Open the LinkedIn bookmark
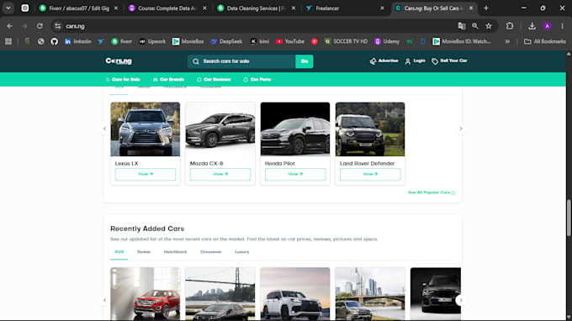This screenshot has height=321, width=572. [x=77, y=41]
